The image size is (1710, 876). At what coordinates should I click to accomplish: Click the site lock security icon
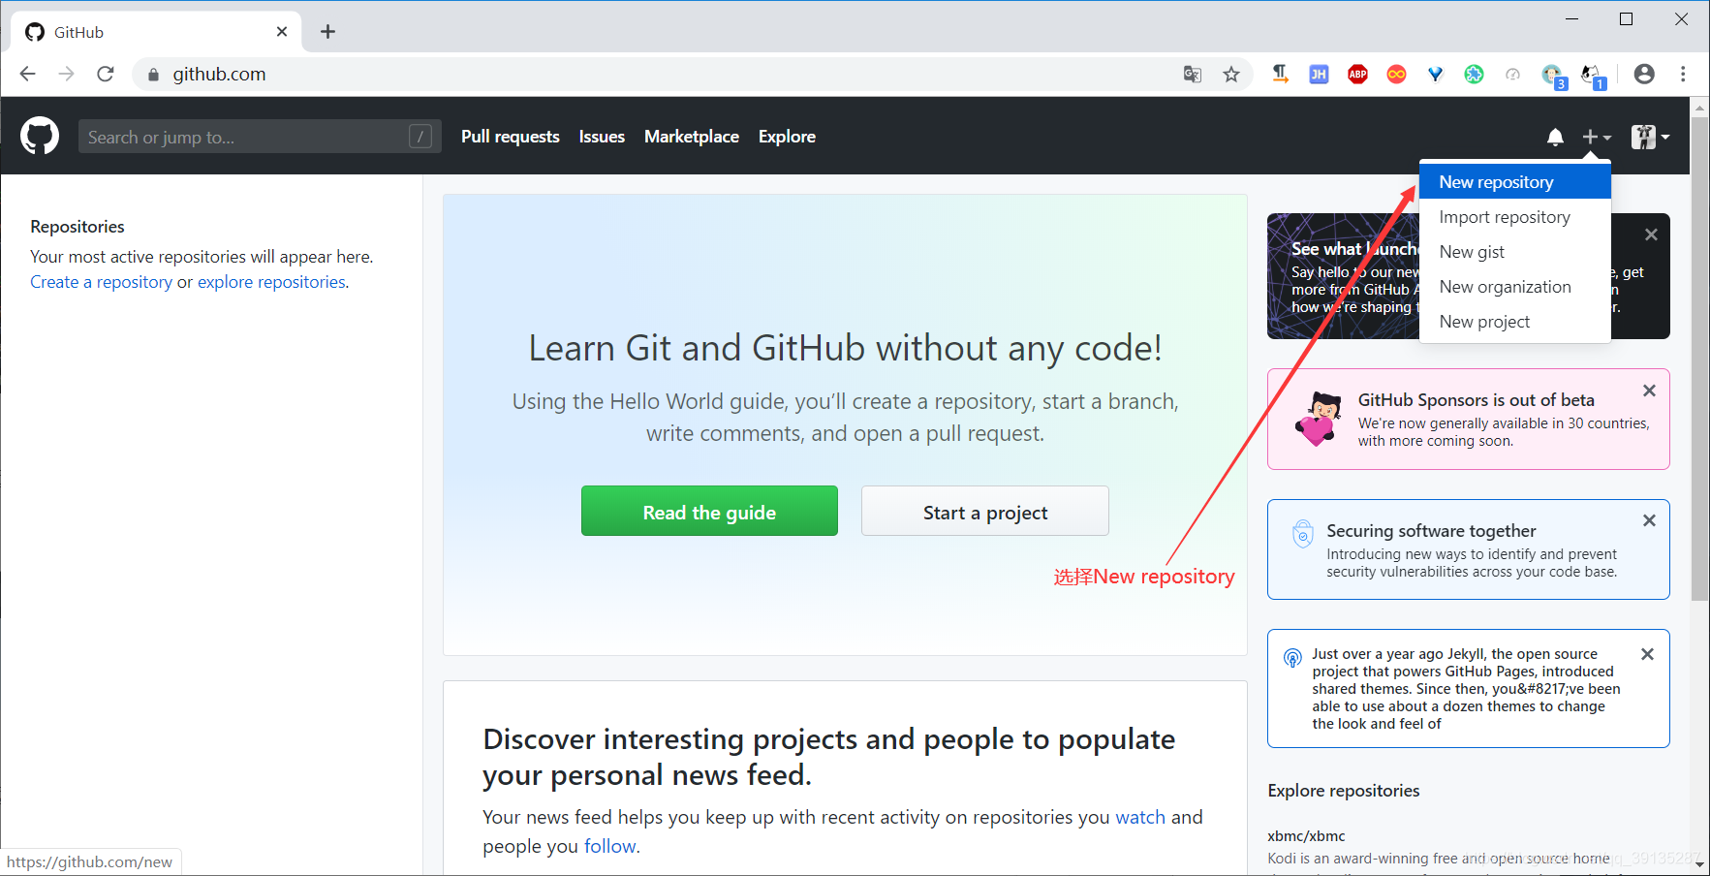tap(153, 74)
